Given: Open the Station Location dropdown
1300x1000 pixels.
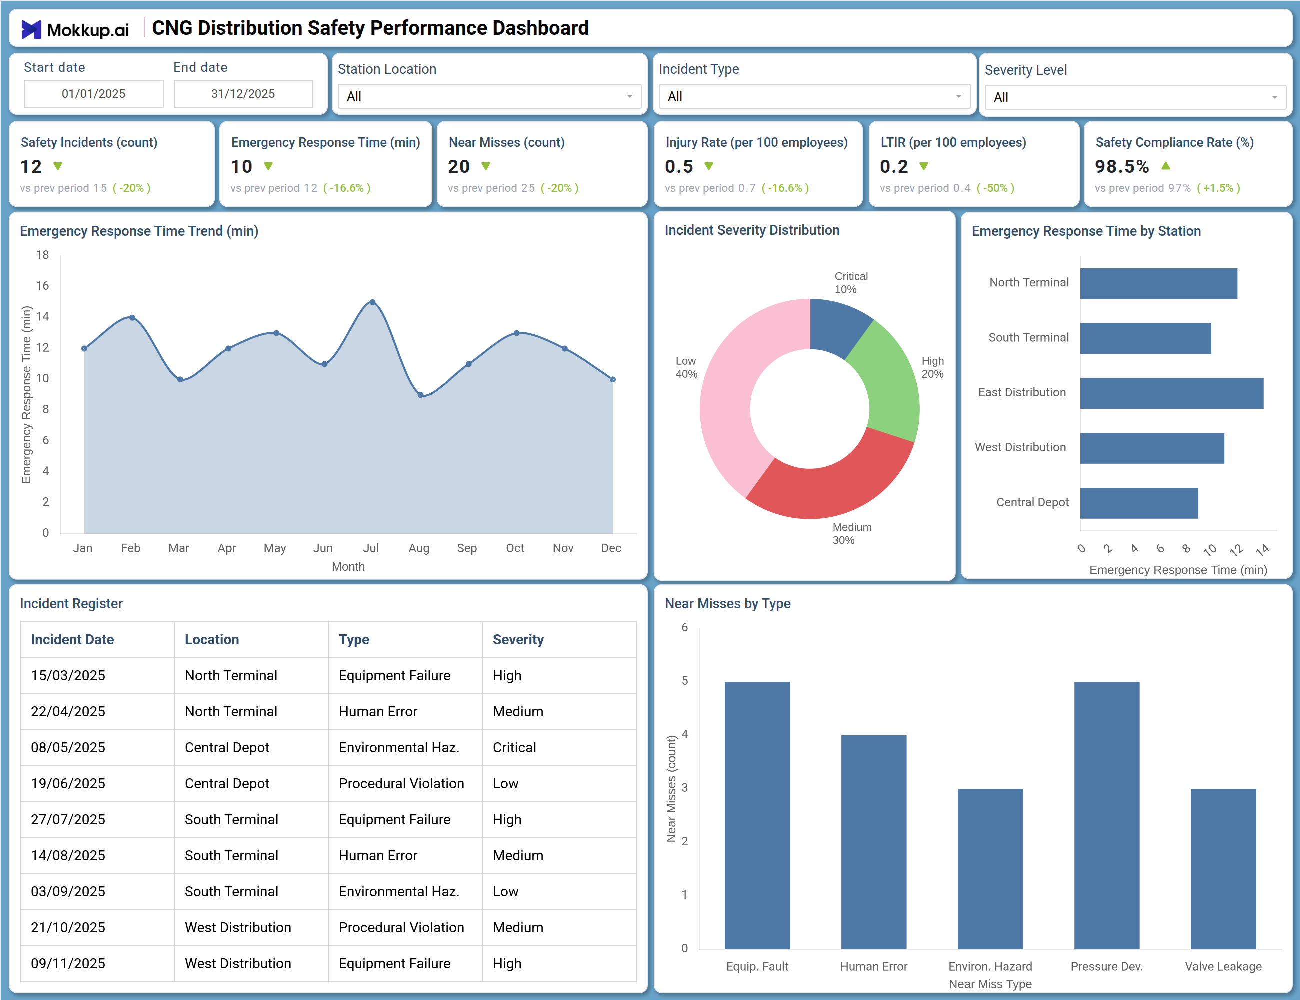Looking at the screenshot, I should point(489,96).
